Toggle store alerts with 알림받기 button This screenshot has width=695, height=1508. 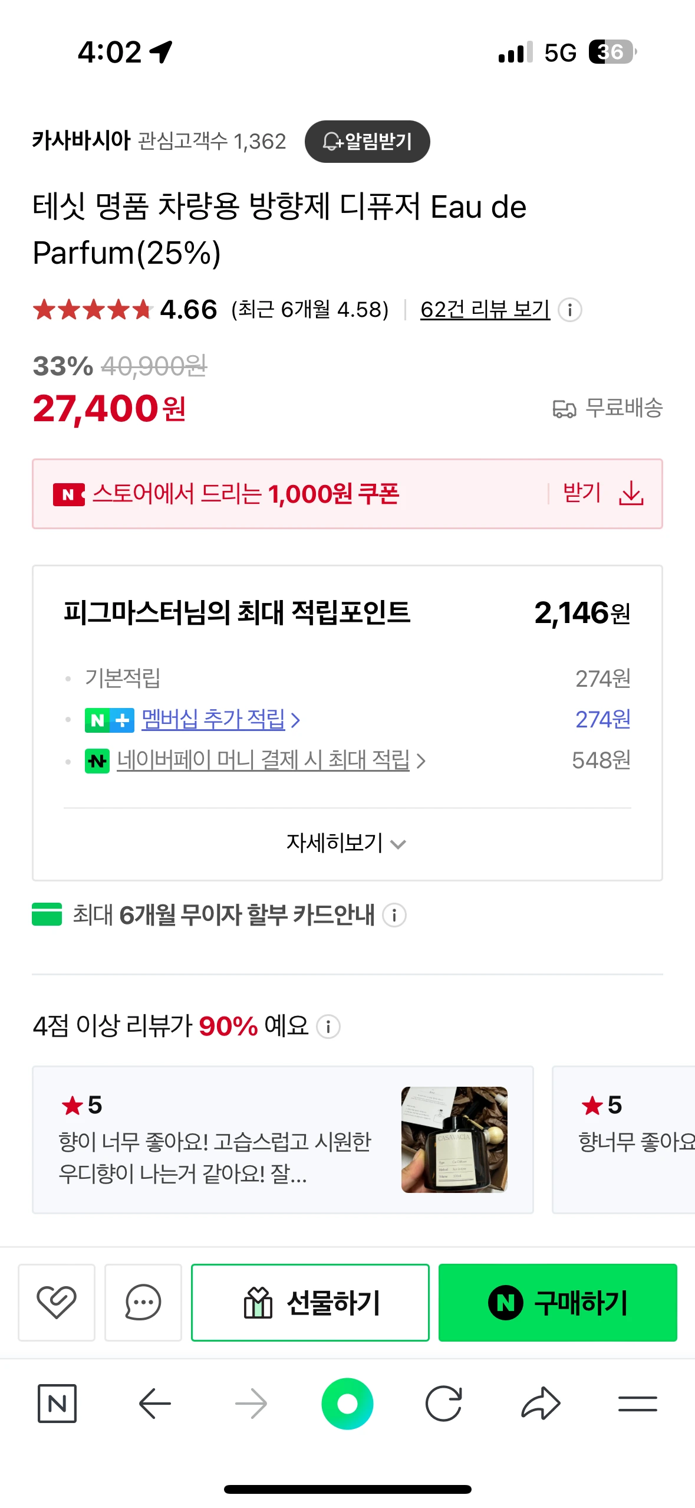[367, 142]
